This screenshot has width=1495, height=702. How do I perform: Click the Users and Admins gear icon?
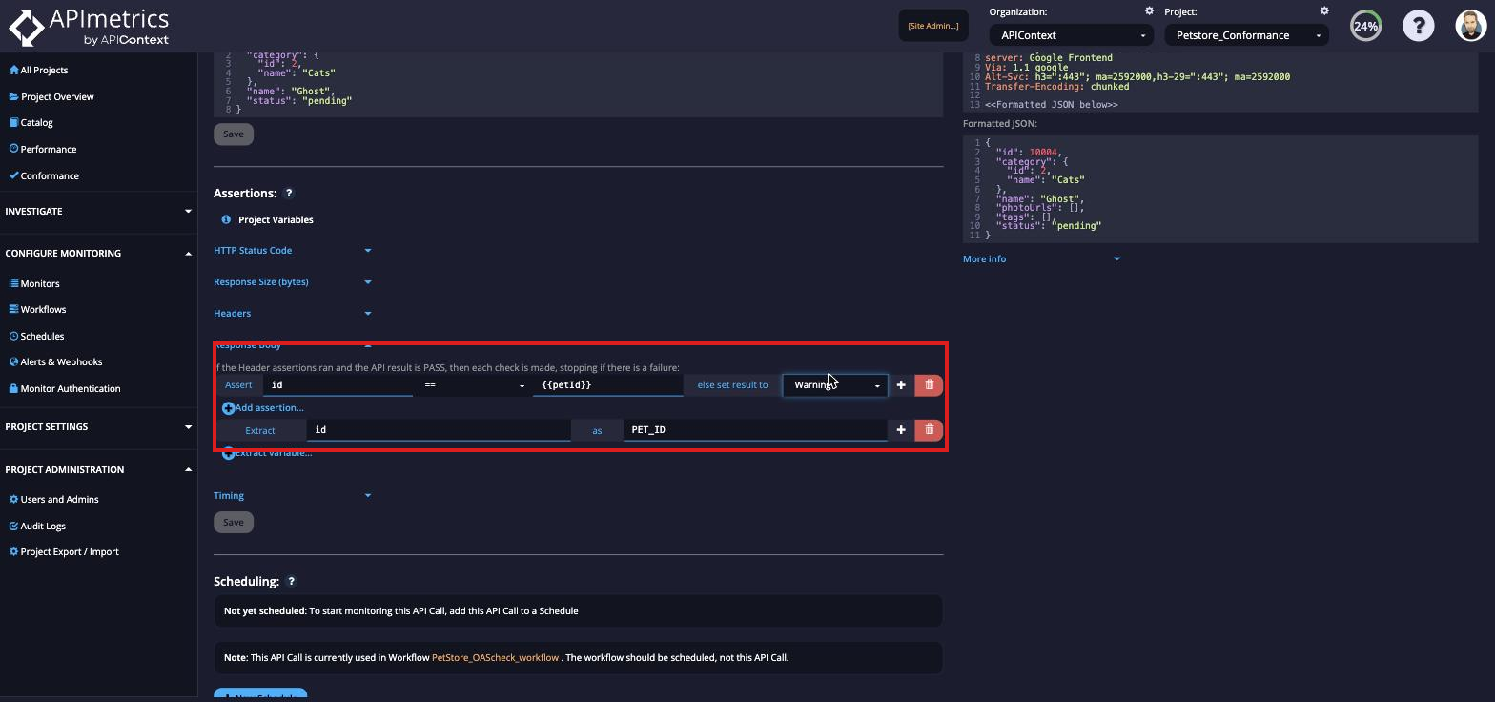pyautogui.click(x=14, y=499)
